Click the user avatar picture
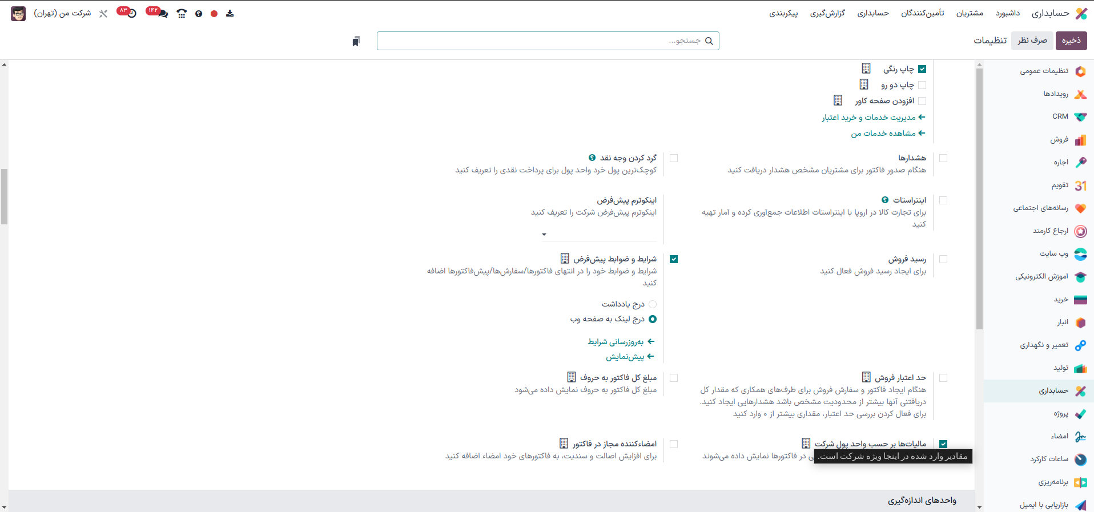 (x=18, y=13)
